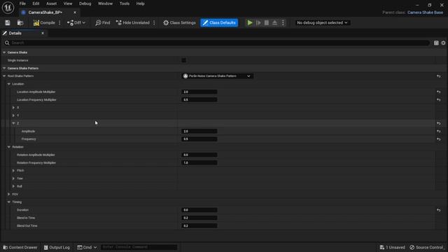Reset Location Frequency Multiplier to default
This screenshot has height=252, width=448.
439,99
